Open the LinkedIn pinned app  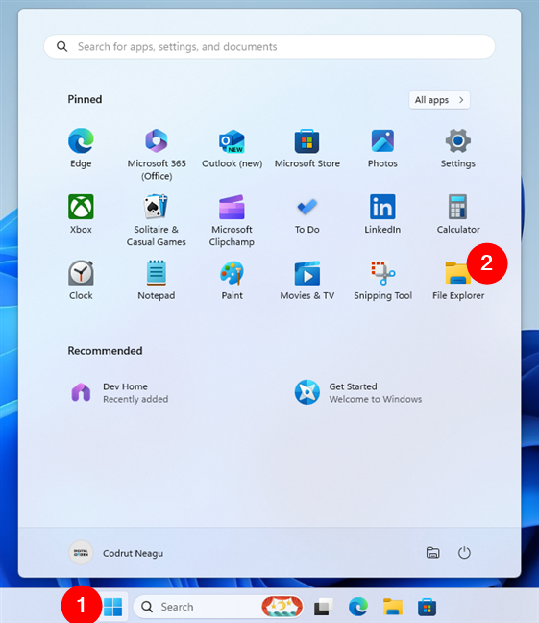coord(382,214)
